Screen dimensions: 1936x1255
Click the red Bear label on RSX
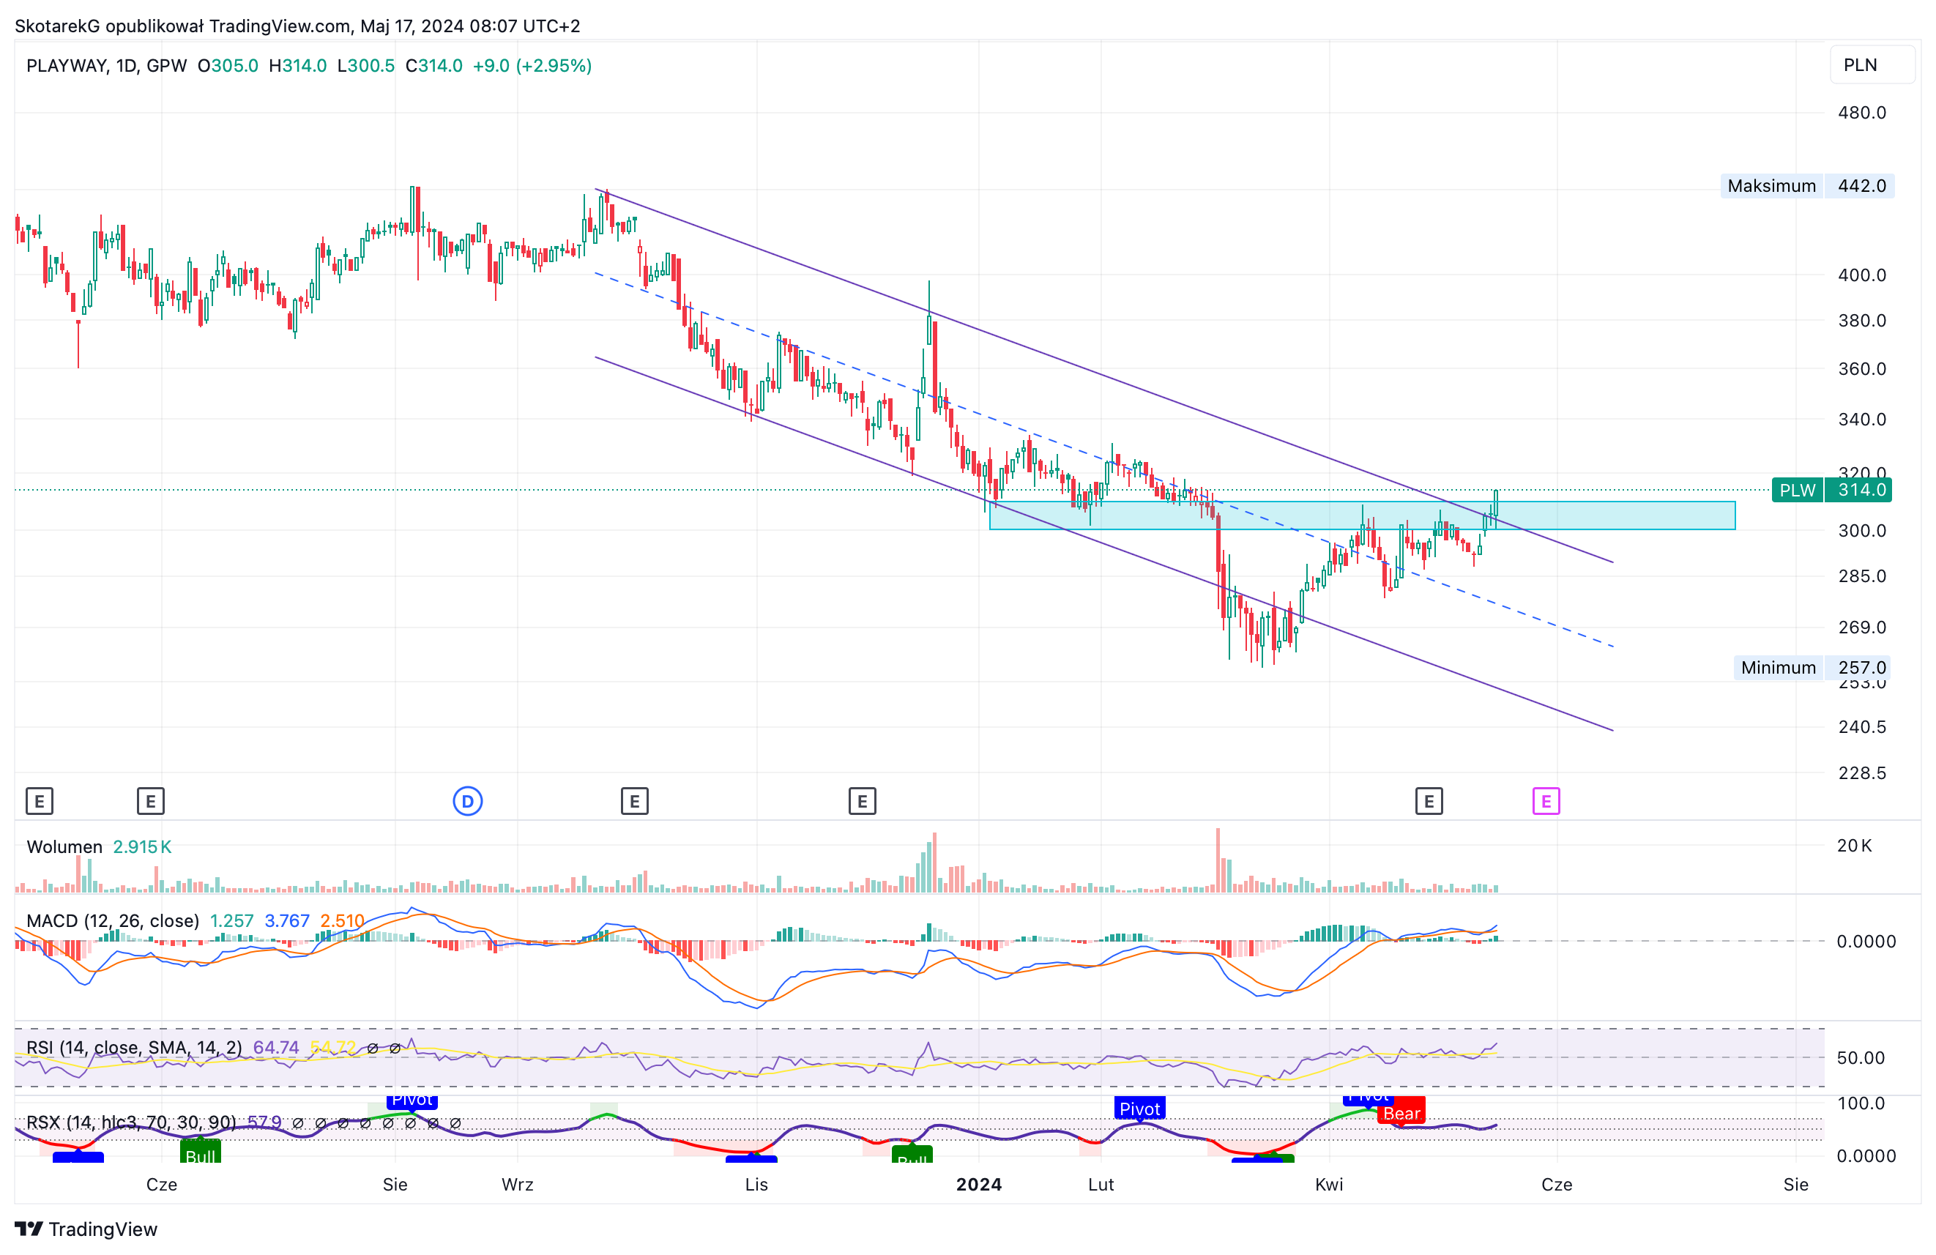(x=1401, y=1114)
